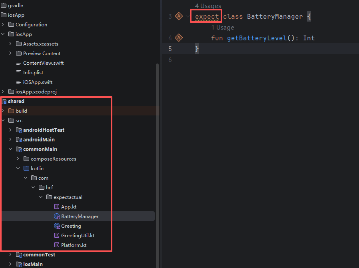Click the ContentView.swift file icon

coord(19,63)
